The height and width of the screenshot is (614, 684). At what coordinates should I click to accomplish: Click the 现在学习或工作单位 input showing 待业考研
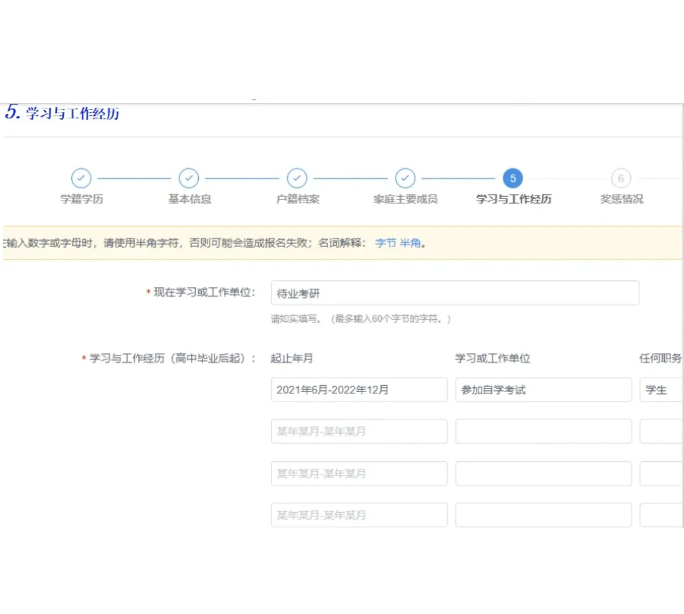pyautogui.click(x=455, y=293)
